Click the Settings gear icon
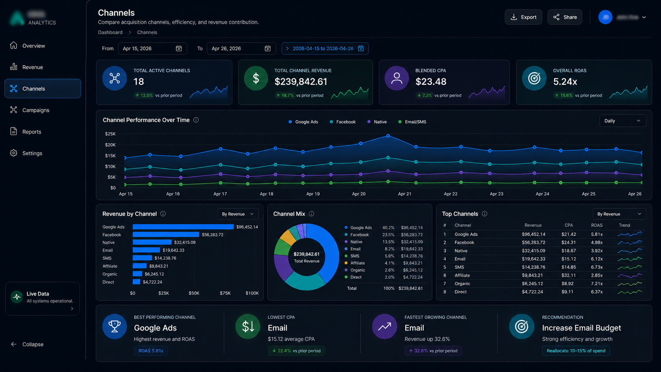 [13, 153]
